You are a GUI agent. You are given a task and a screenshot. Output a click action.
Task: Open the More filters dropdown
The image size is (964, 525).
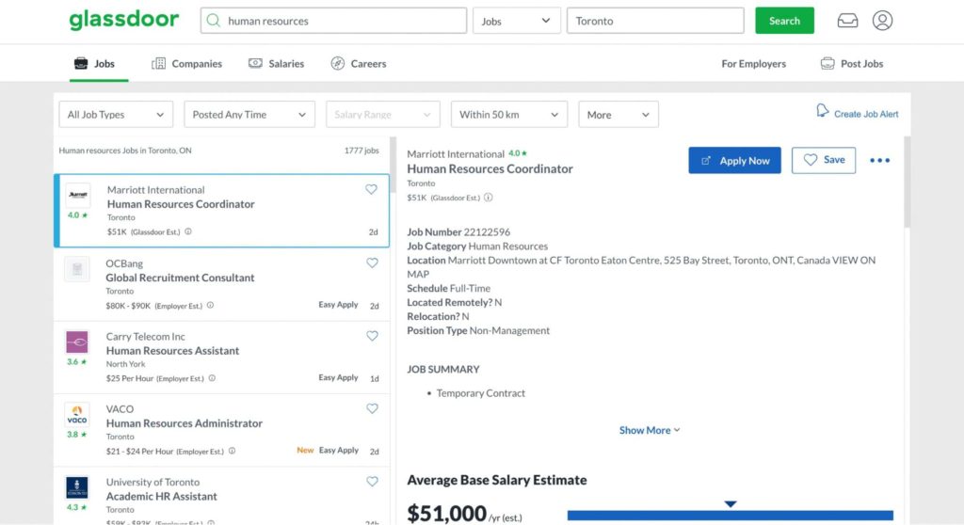tap(619, 115)
